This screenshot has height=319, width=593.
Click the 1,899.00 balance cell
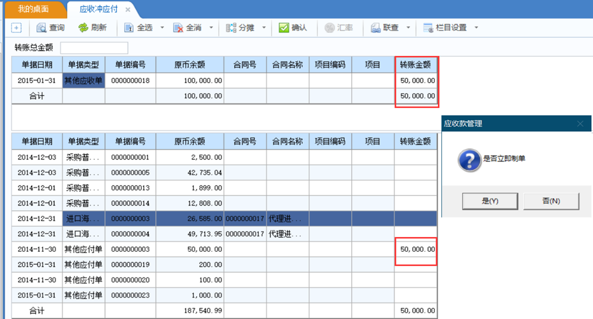click(190, 188)
